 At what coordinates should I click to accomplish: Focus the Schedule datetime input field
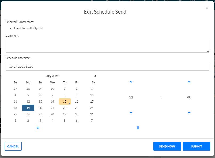coord(107,67)
